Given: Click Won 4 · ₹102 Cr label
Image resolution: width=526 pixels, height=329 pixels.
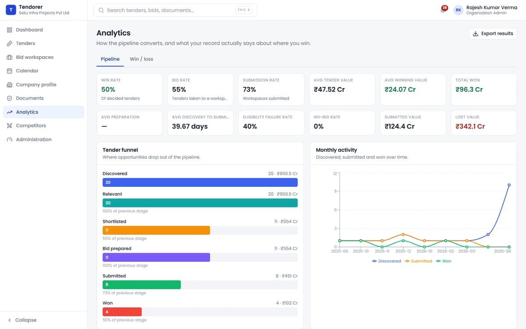Looking at the screenshot, I should coord(287,303).
